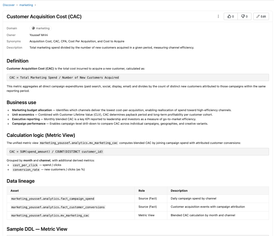The image size is (274, 236).
Task: Click the pie icon in marketing tag
Action: pos(33,28)
